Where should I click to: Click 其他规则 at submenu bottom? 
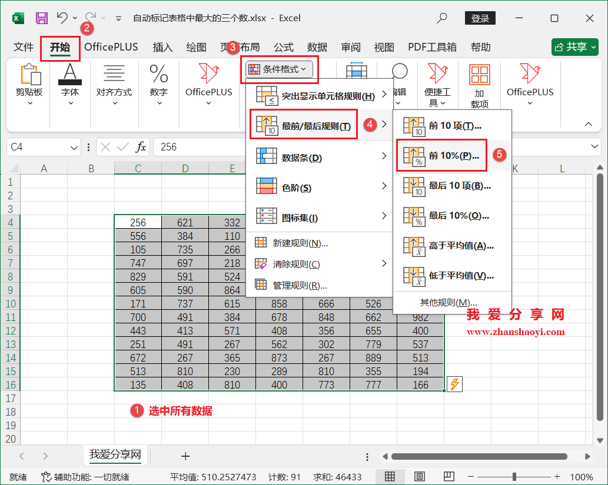tap(452, 303)
